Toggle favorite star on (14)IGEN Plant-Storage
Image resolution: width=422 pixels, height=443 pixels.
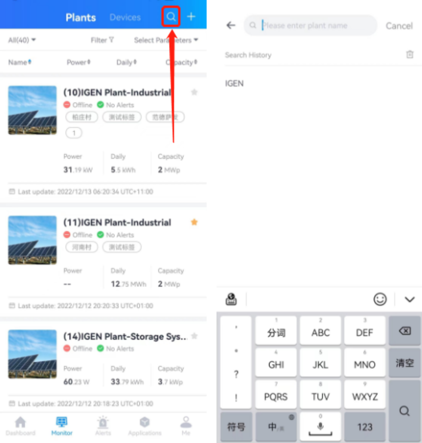pos(194,336)
